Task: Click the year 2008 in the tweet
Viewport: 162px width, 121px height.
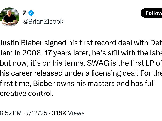Action: coord(32,53)
